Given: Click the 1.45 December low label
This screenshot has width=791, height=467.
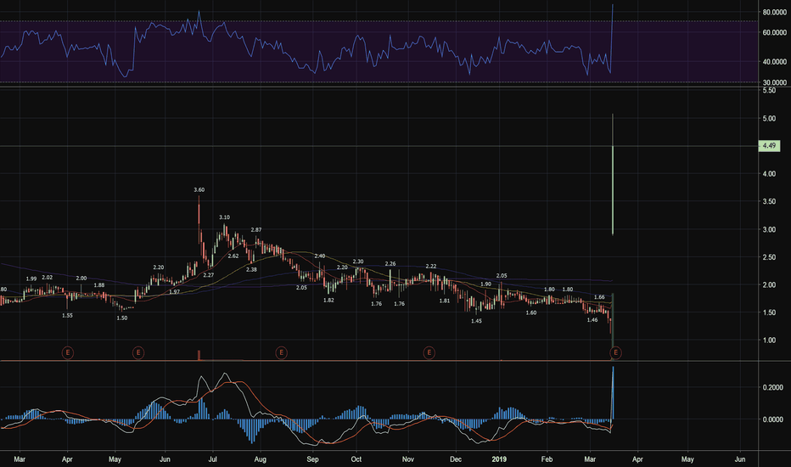Looking at the screenshot, I should [x=476, y=321].
